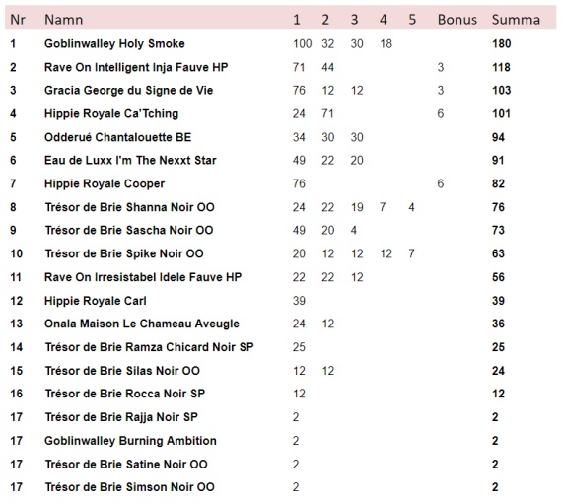
Task: Click Hippie Royale Carl name
Action: point(96,301)
